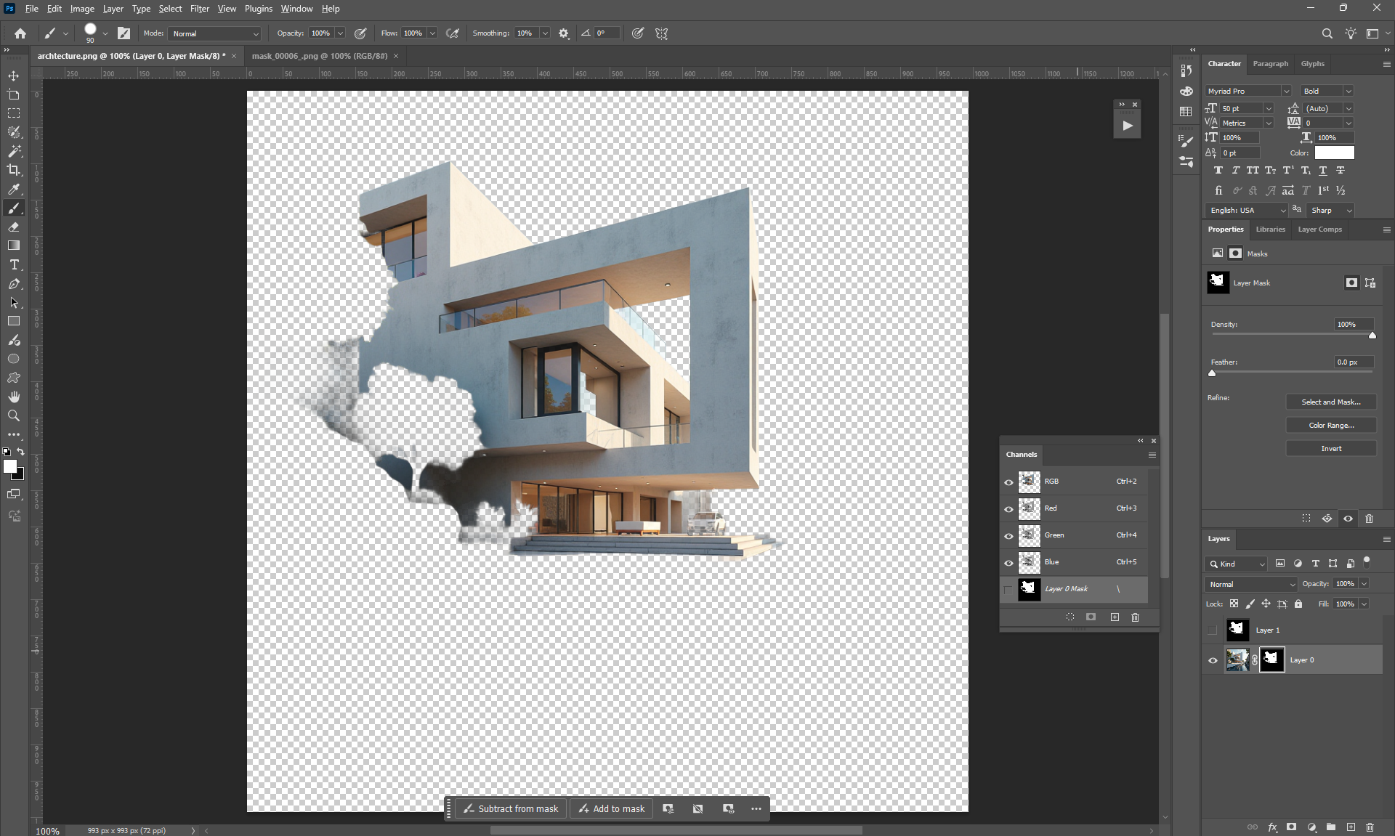
Task: Show Layer 1 visibility box
Action: [1213, 630]
